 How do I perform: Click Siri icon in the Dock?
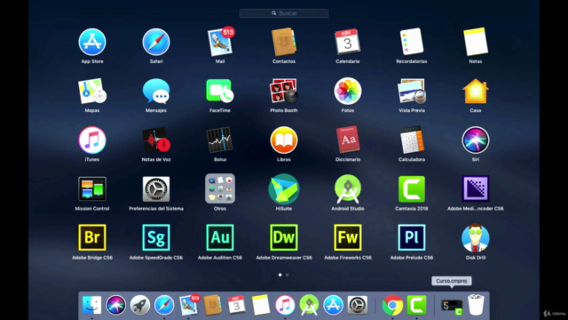[116, 305]
